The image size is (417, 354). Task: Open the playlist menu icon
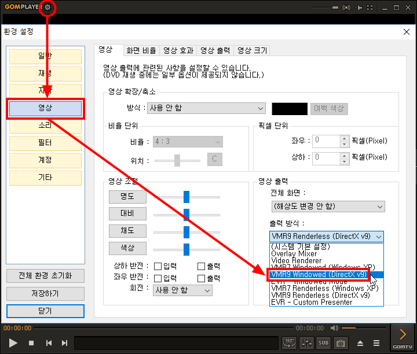click(x=376, y=343)
